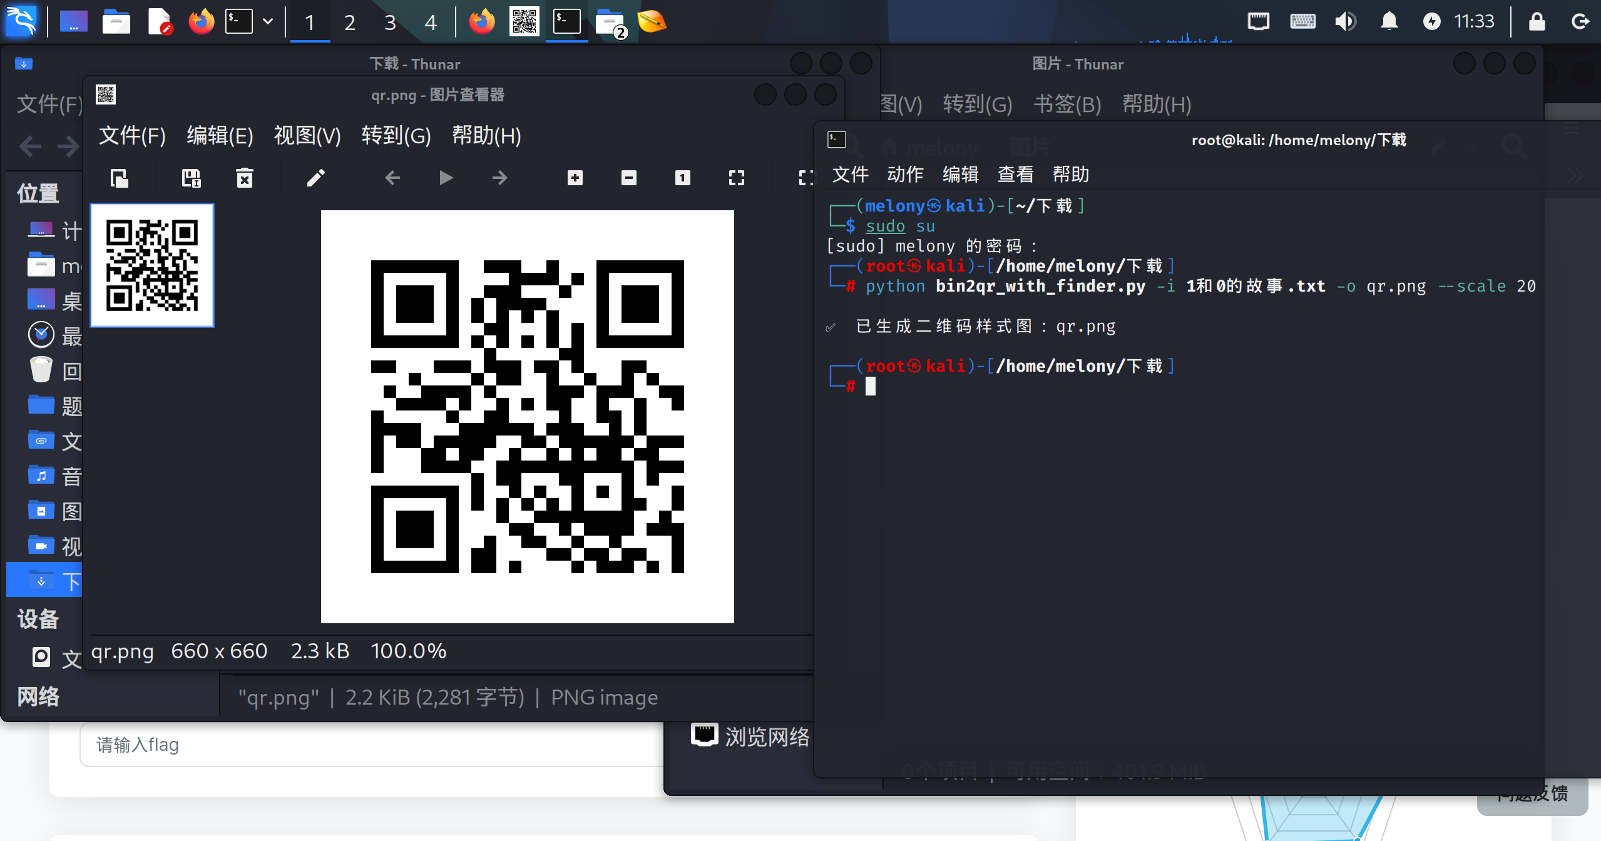This screenshot has height=841, width=1601.
Task: Click the '100.0%' zoom status text
Action: (409, 651)
